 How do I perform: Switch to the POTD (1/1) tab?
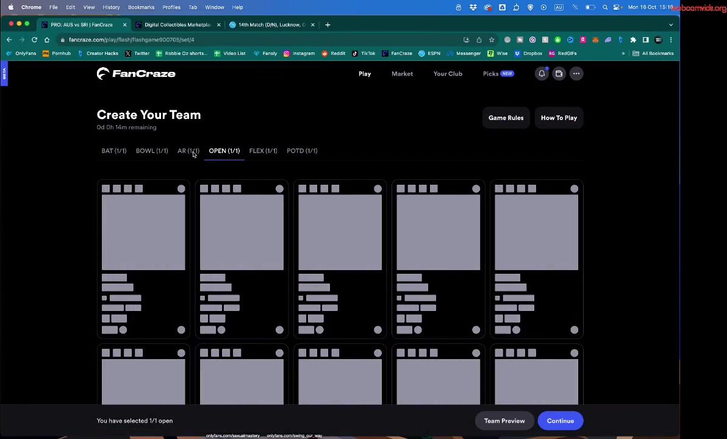tap(302, 151)
